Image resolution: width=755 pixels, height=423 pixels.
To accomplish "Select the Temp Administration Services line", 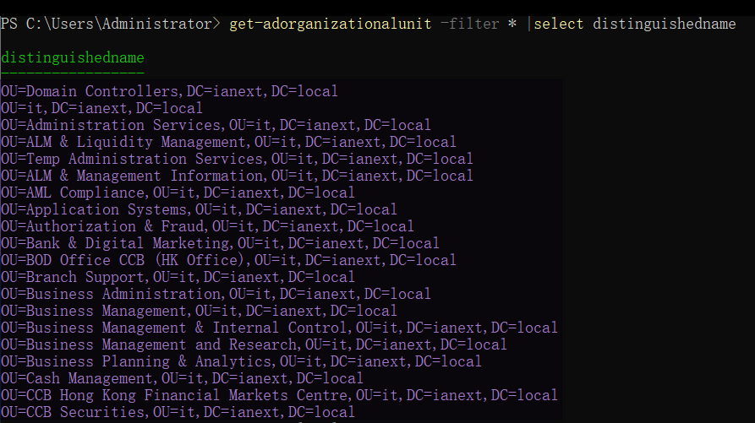I will 237,159.
